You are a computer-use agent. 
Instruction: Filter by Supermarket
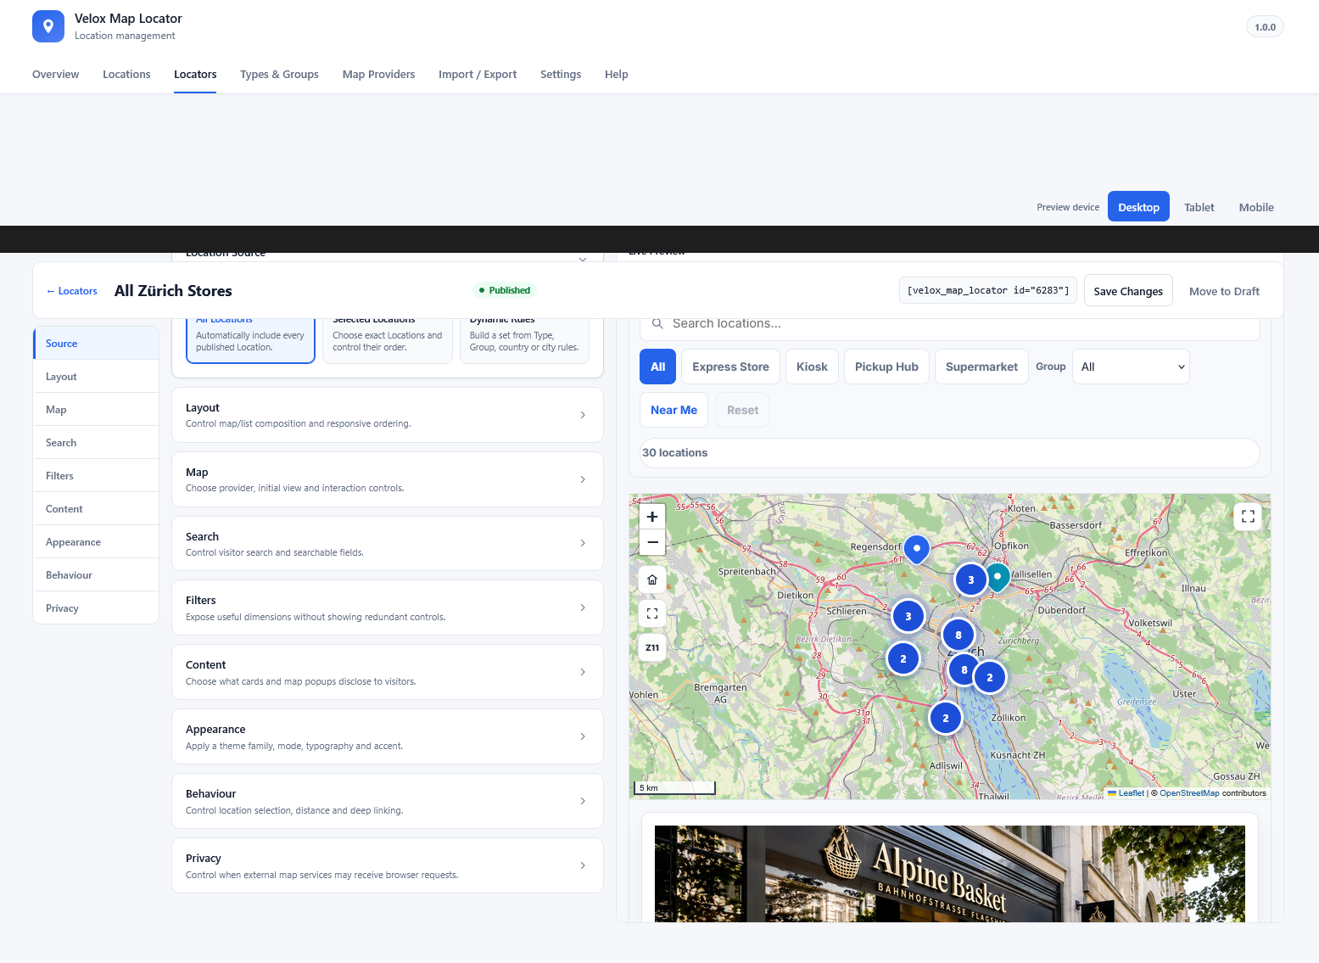click(x=981, y=367)
